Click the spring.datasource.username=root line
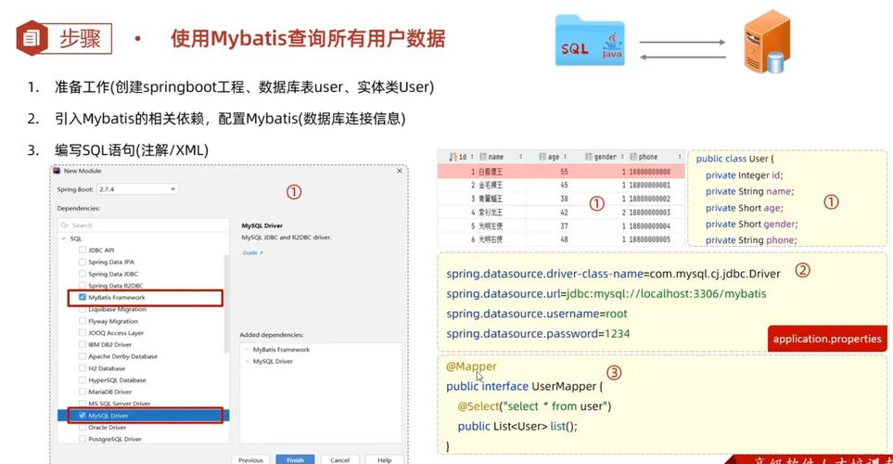 [537, 314]
